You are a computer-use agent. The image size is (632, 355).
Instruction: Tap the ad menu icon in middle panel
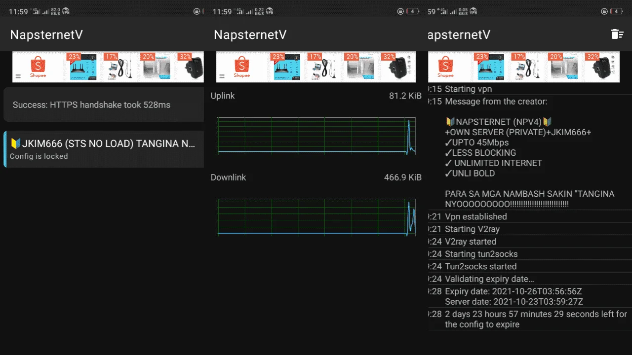(x=222, y=76)
